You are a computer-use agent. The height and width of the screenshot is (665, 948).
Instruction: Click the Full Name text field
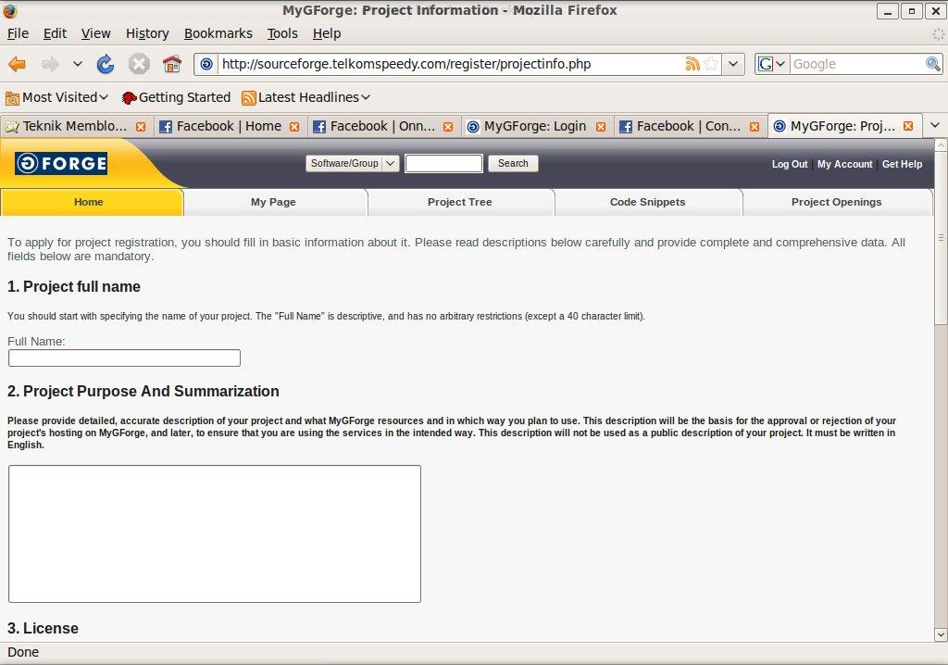(124, 358)
